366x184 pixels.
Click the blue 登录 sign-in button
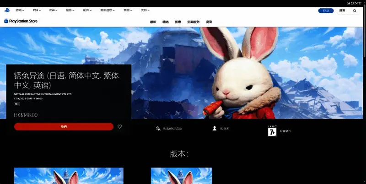[x=326, y=11]
